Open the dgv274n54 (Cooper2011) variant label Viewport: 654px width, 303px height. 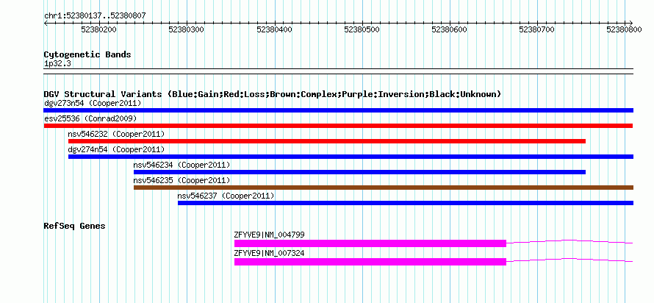coord(116,149)
